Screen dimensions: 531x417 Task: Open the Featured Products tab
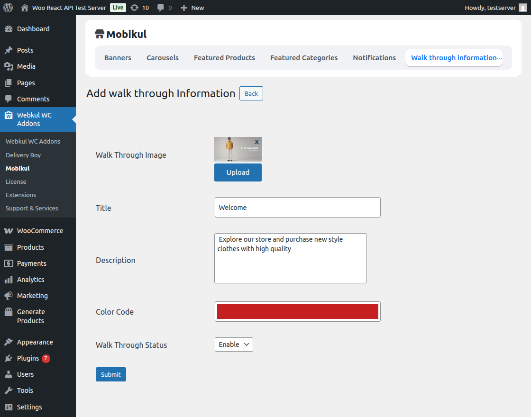click(x=225, y=58)
